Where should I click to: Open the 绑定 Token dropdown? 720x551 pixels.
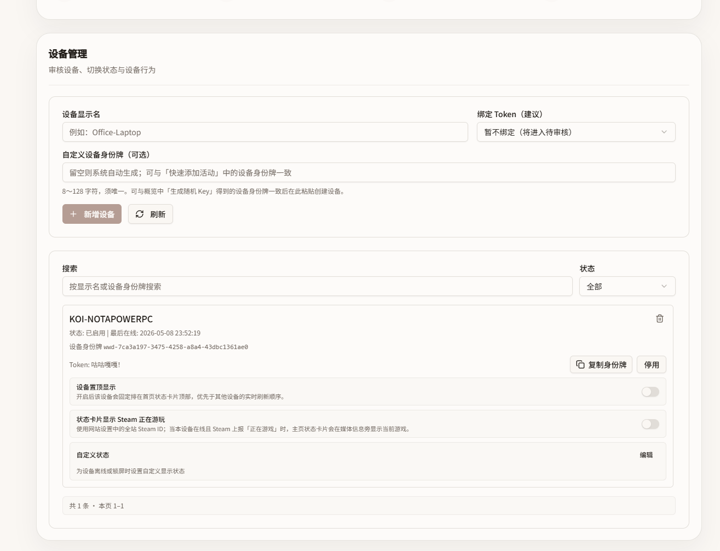click(x=576, y=132)
